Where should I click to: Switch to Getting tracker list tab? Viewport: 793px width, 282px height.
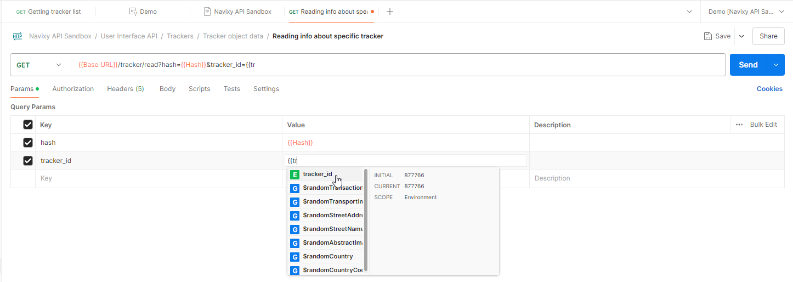(x=48, y=12)
